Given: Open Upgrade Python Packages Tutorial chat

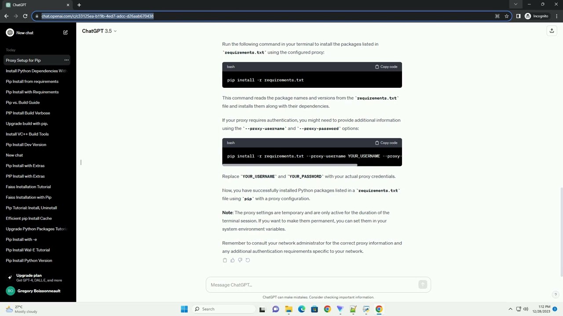Looking at the screenshot, I should pos(36,229).
